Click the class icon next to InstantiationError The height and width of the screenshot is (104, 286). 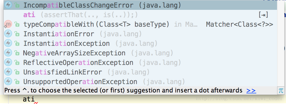(x=8, y=34)
